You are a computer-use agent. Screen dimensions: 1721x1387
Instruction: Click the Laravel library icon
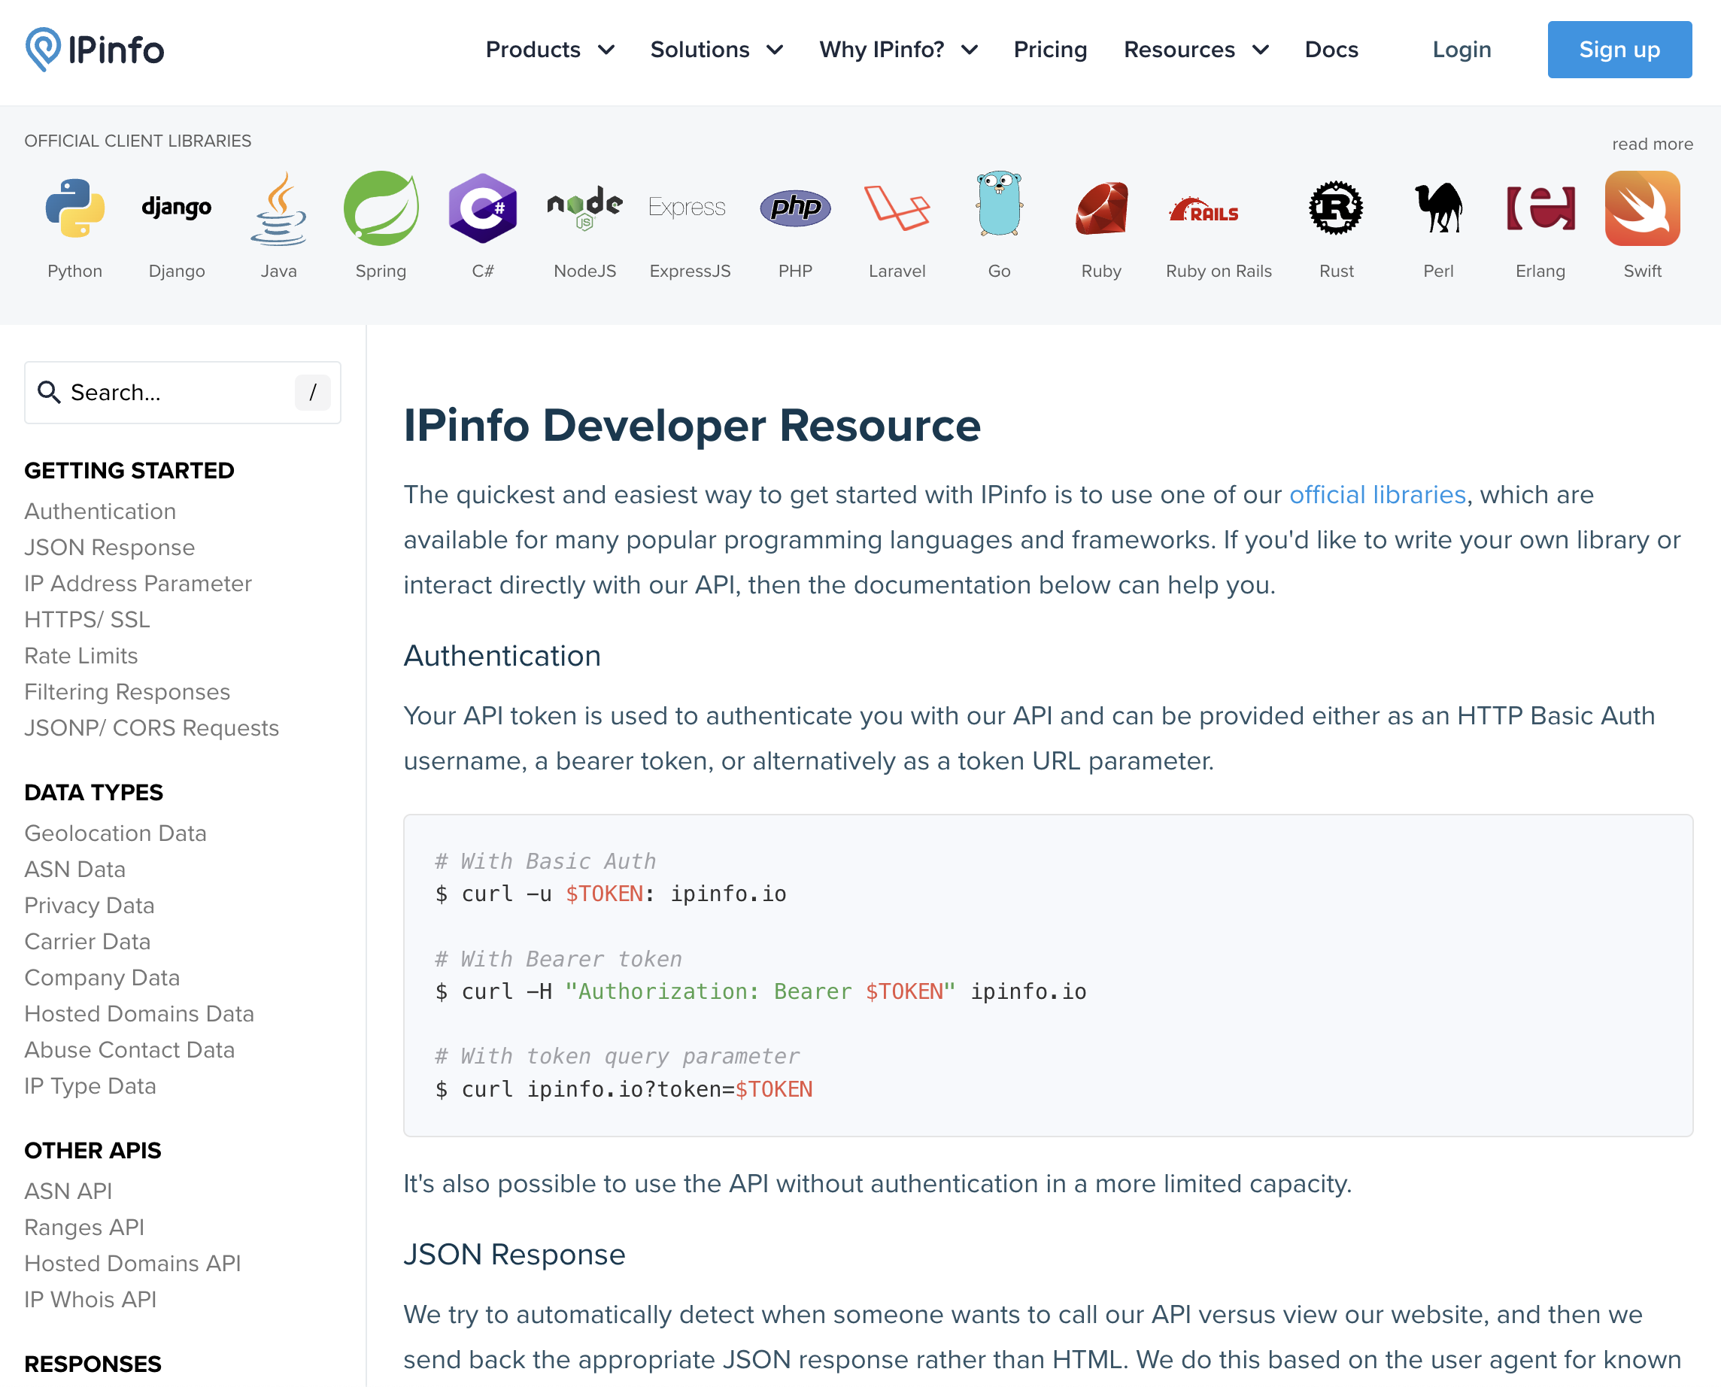click(x=897, y=208)
